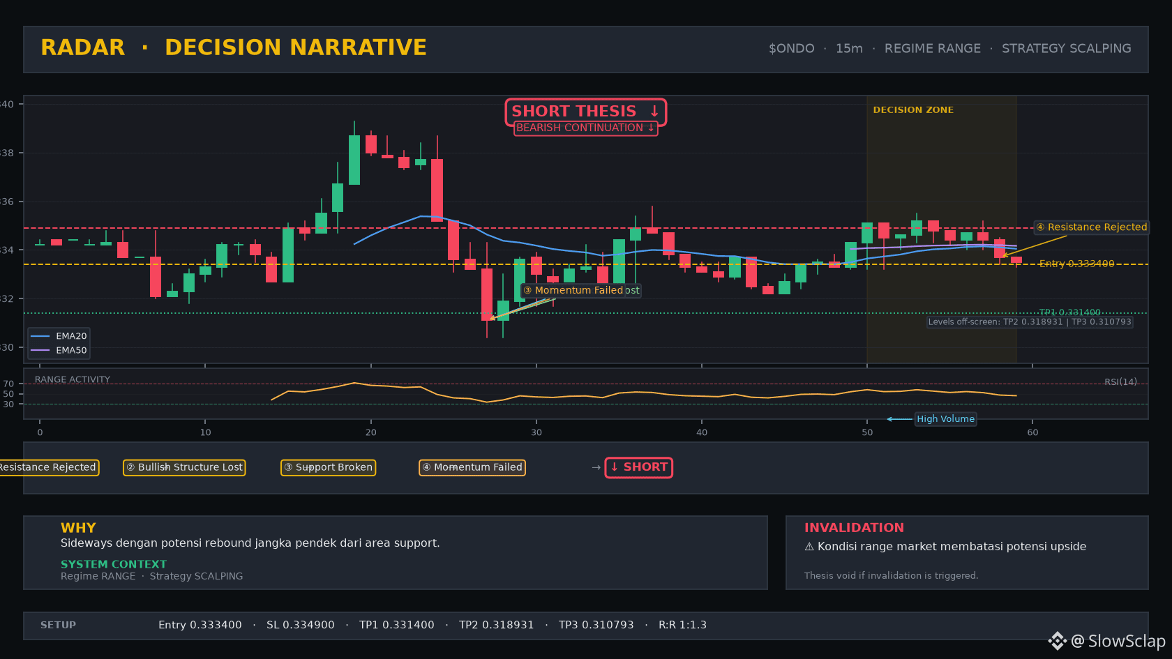Click the EMA20 blue legend line

40,336
